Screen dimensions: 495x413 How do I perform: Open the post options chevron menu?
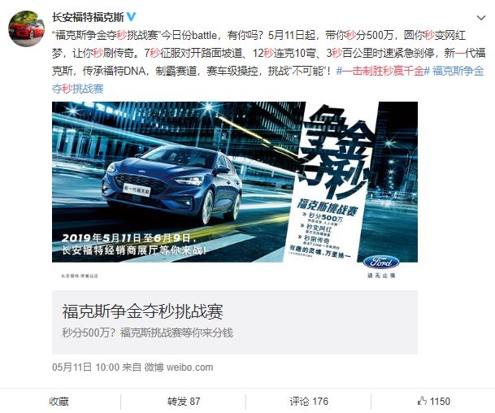[x=481, y=18]
